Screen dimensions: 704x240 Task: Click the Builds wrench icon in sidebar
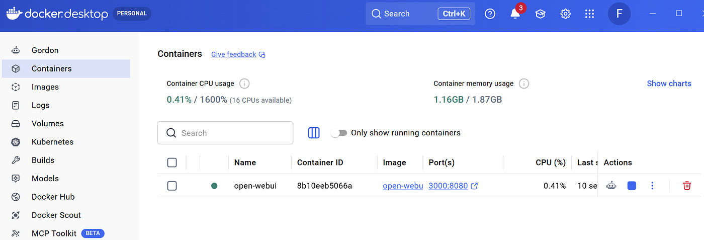point(16,160)
